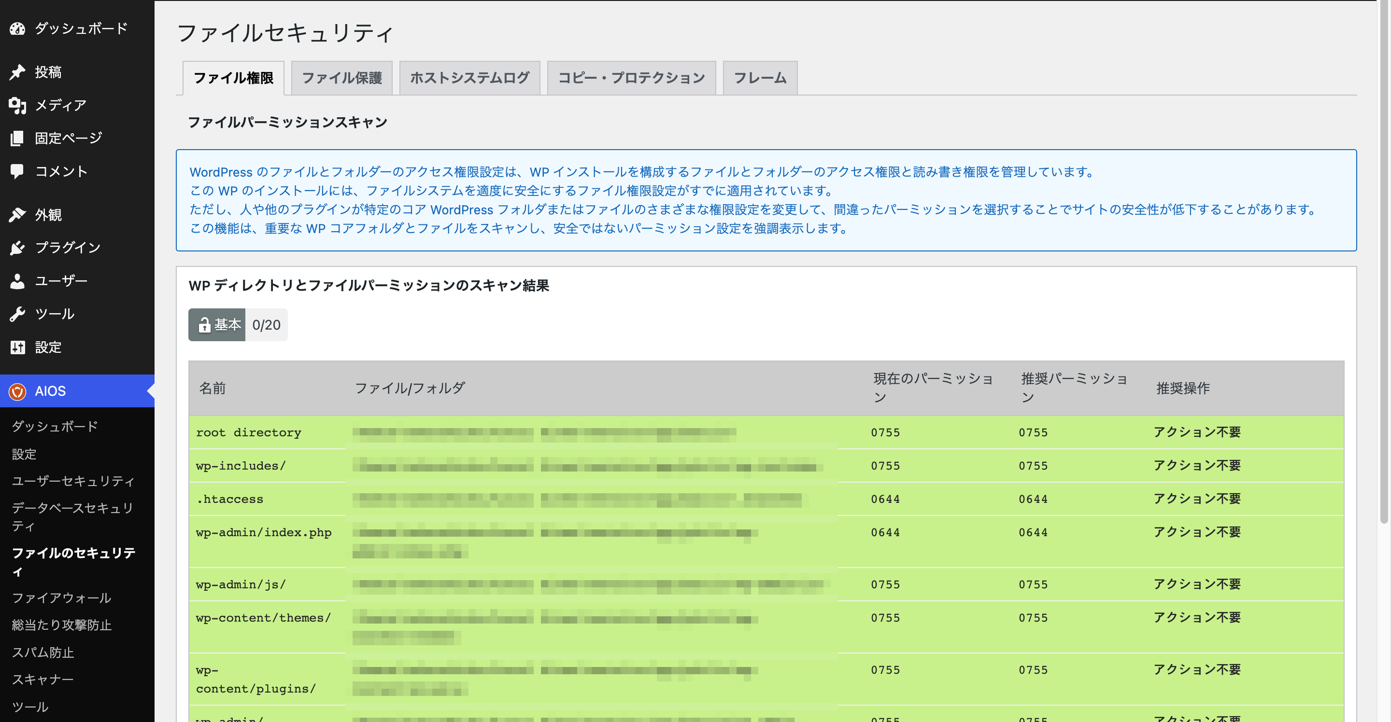Click the wp-includes/ row name
This screenshot has width=1391, height=722.
tap(241, 466)
